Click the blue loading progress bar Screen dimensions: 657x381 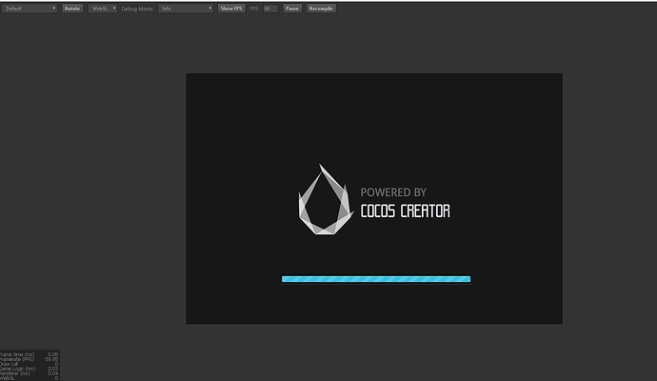tap(376, 279)
